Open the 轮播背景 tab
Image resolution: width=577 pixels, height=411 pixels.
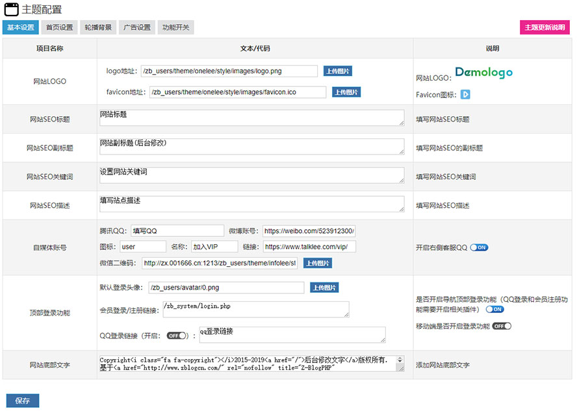[98, 27]
